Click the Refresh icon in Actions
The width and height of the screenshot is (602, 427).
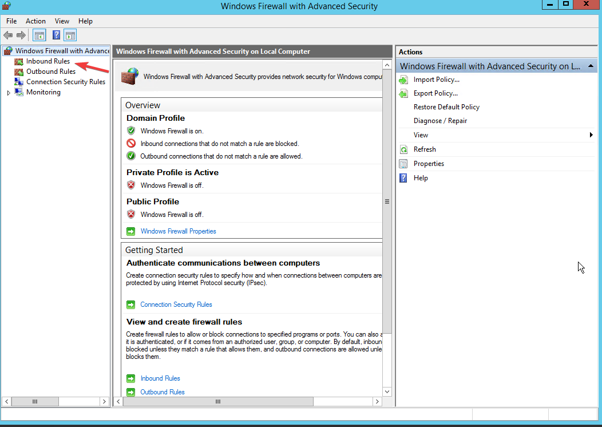pyautogui.click(x=403, y=149)
